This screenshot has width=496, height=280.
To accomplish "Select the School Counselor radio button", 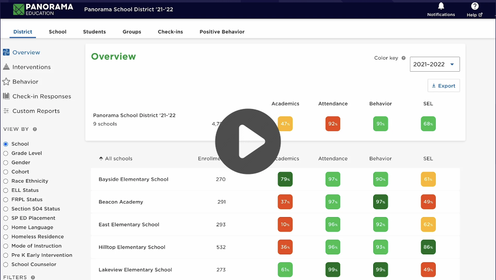I will [x=6, y=264].
